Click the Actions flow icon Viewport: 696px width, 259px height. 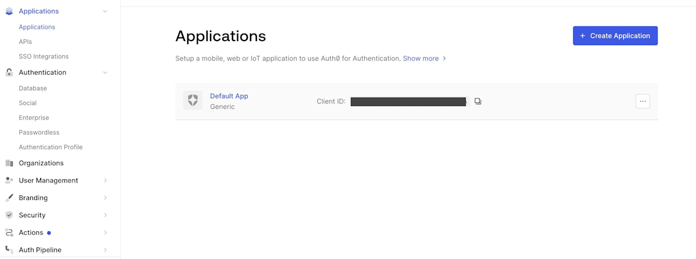point(9,232)
